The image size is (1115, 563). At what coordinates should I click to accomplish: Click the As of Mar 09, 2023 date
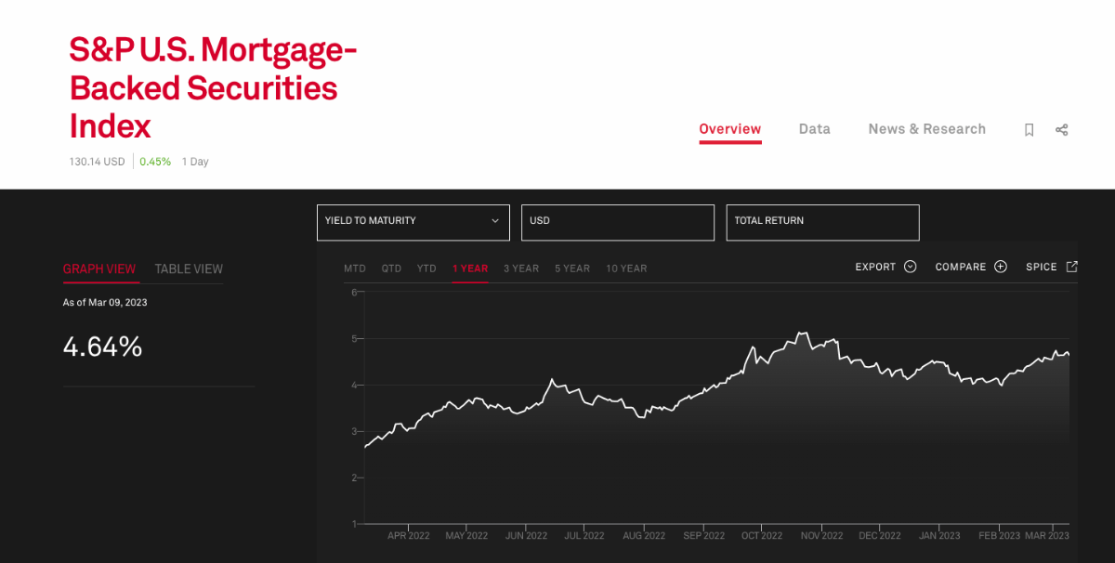click(x=105, y=303)
